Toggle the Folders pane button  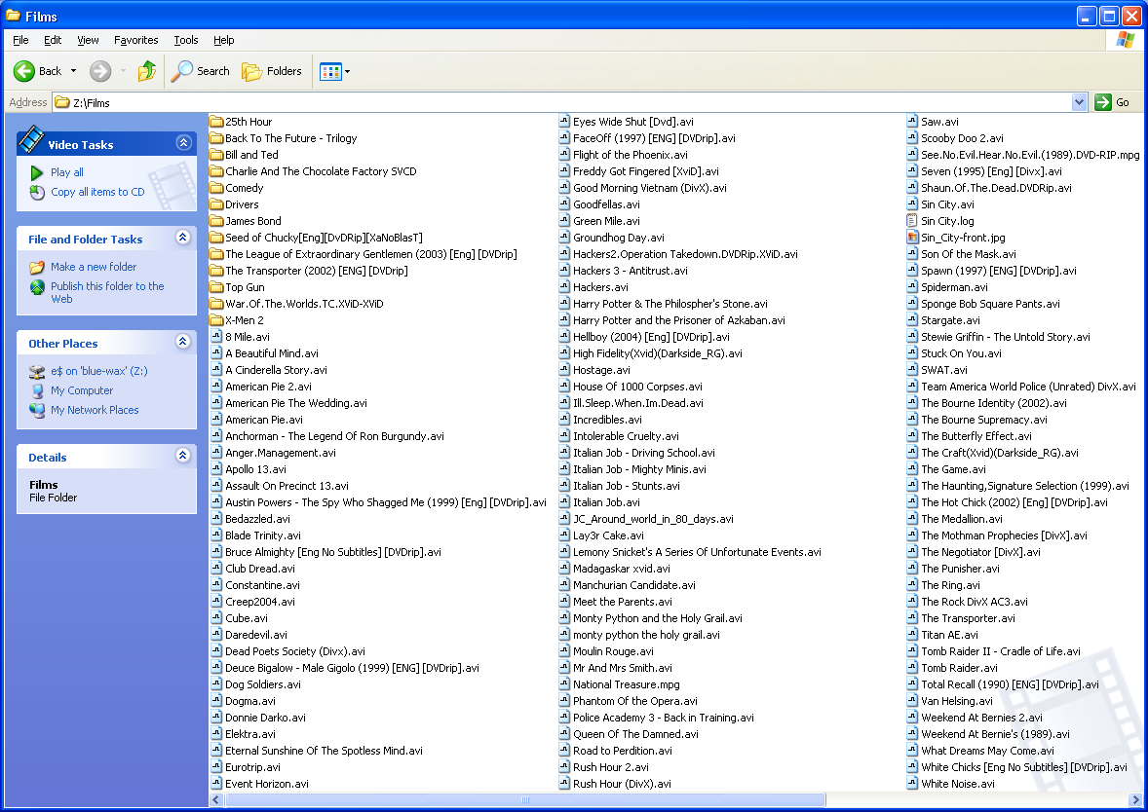[x=272, y=71]
